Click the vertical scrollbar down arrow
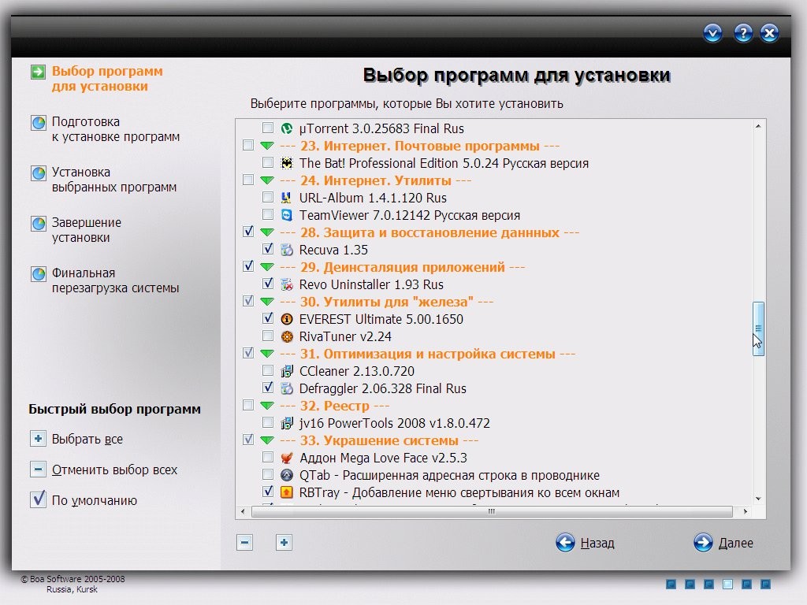 (758, 499)
